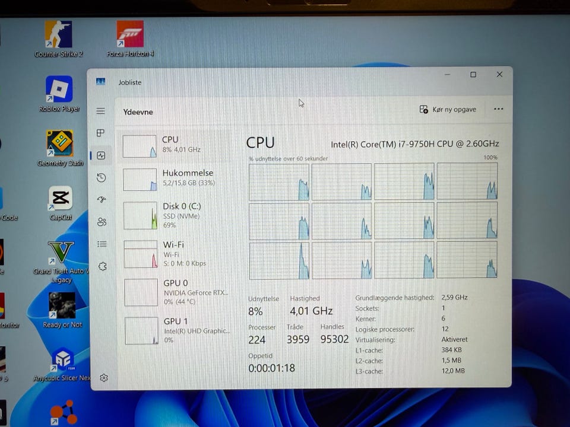Click the Ydeevne page heading
Viewport: 570px width, 427px height.
click(x=138, y=112)
